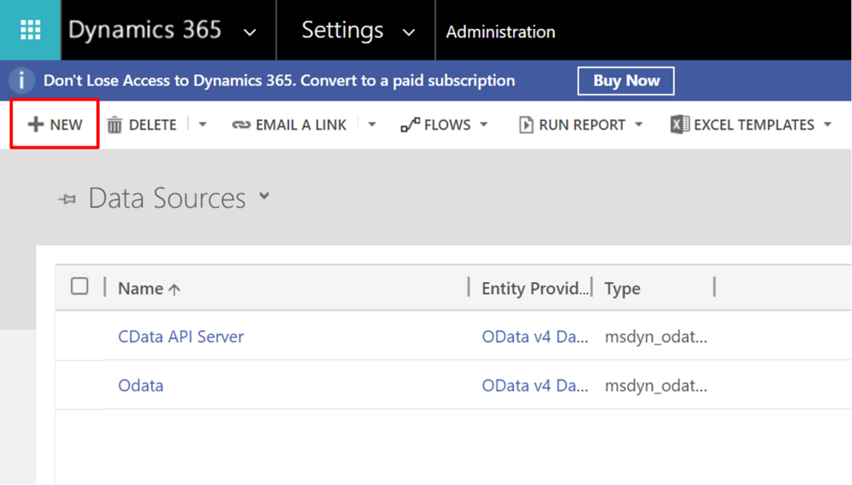Tick the select-all checkbox in grid header

79,286
